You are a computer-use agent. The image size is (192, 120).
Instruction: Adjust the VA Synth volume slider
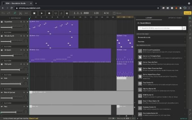(x=13, y=56)
